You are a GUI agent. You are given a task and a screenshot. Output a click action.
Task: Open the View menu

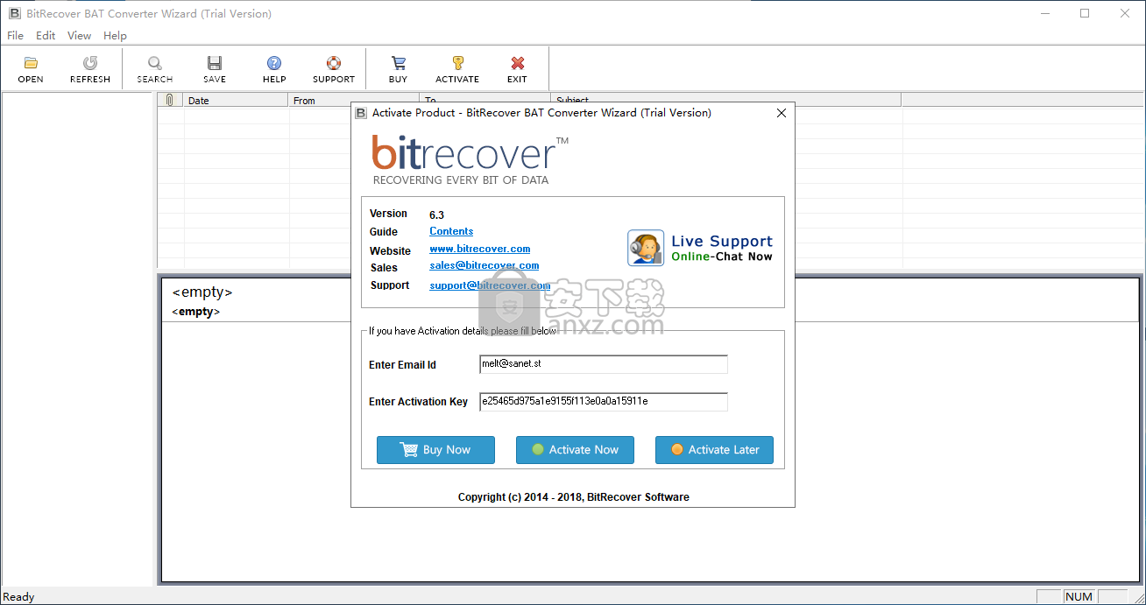pos(79,36)
